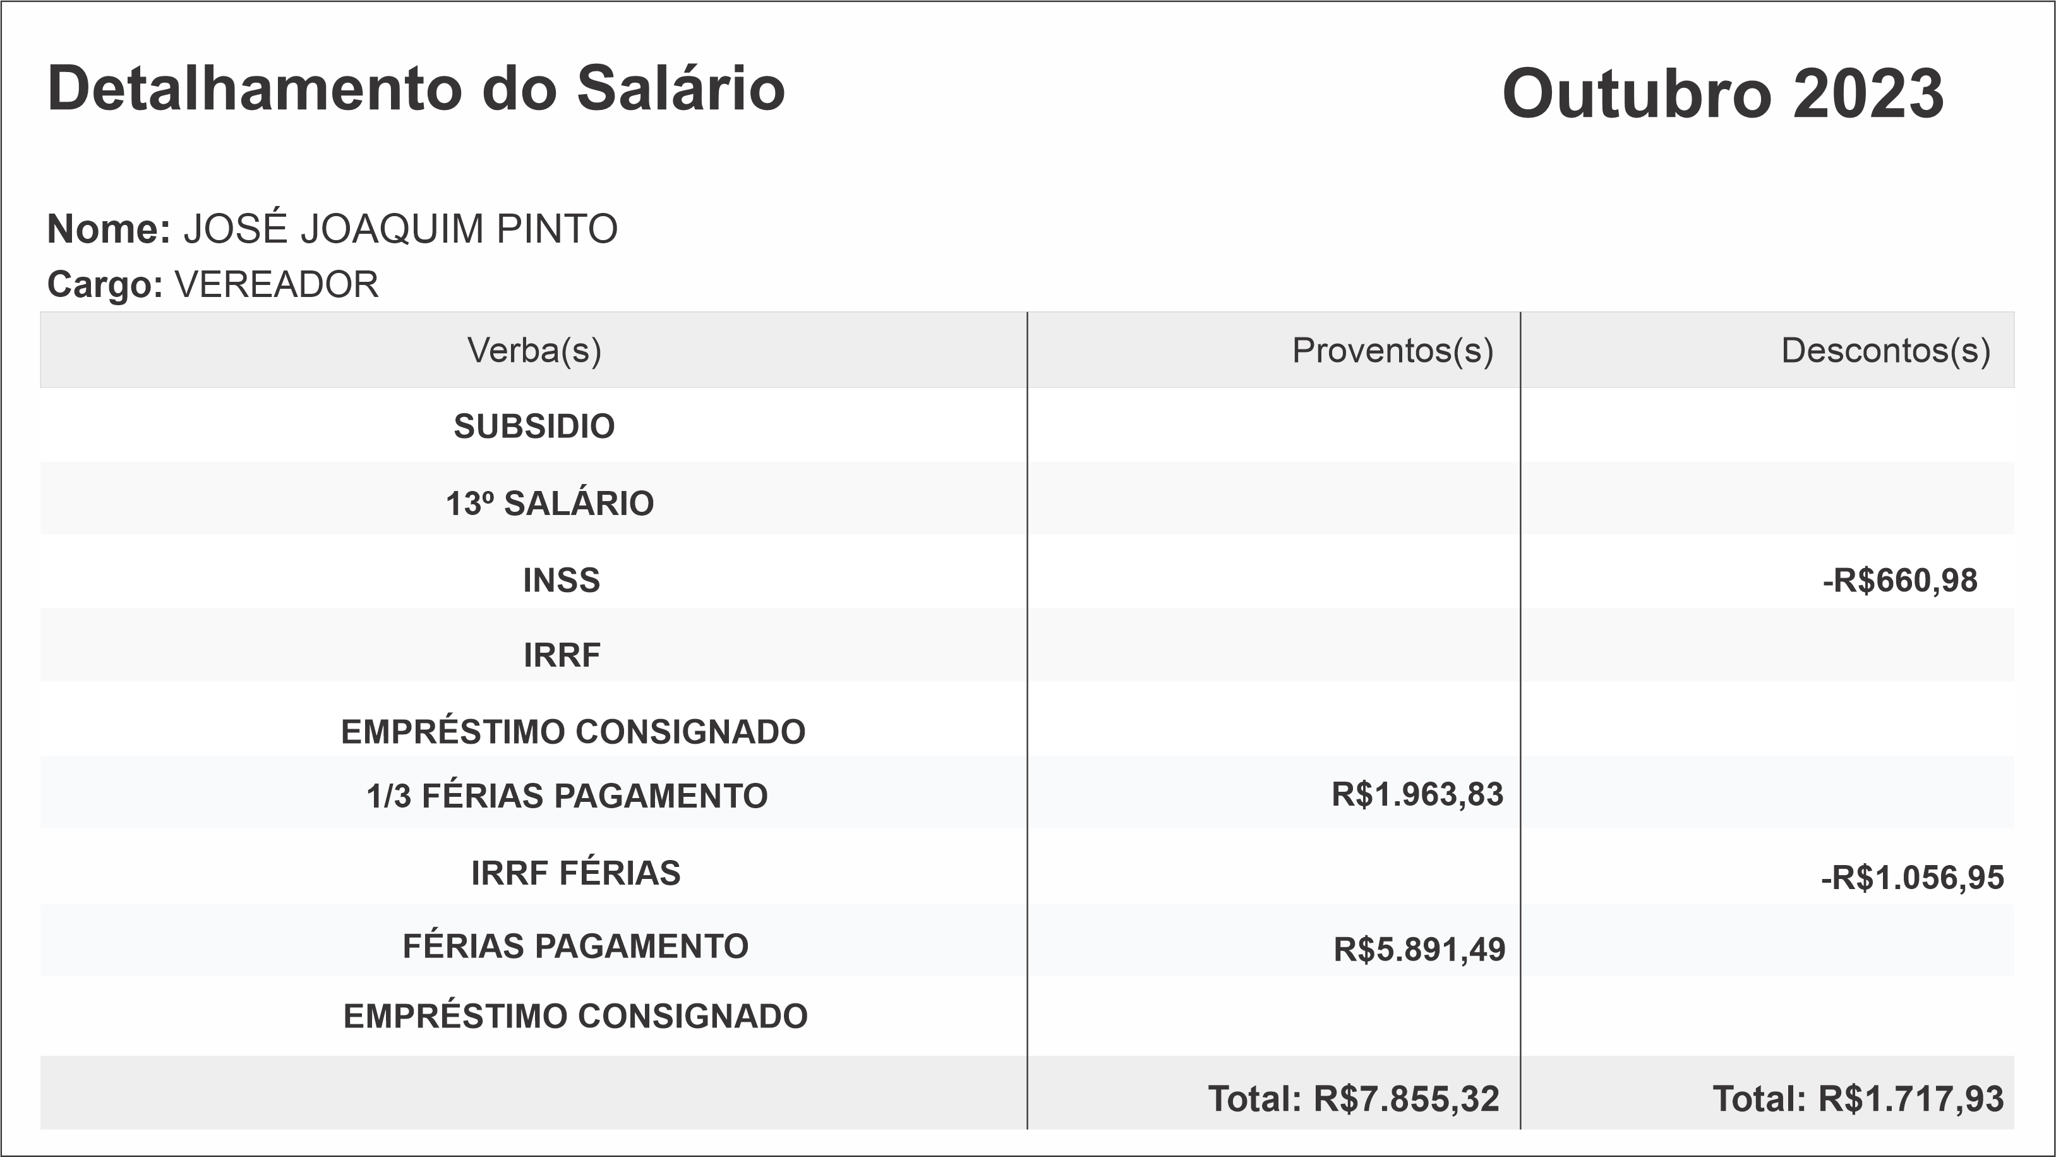This screenshot has height=1157, width=2056.
Task: Select the IRRF row label
Action: [562, 655]
